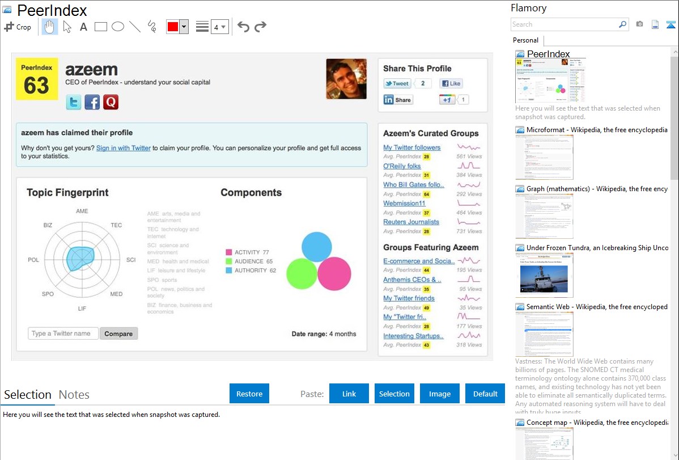This screenshot has width=679, height=460.
Task: Click the line thickness icon
Action: click(x=202, y=27)
